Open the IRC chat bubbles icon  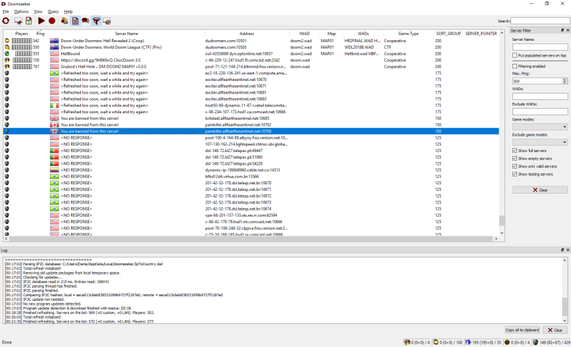(86, 21)
